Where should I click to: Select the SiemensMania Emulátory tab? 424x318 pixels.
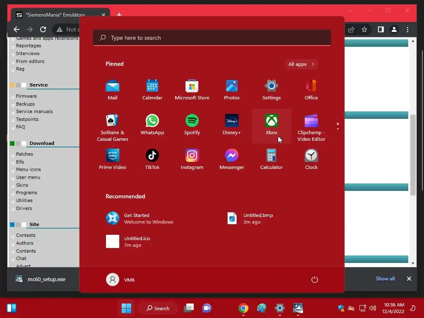click(60, 14)
